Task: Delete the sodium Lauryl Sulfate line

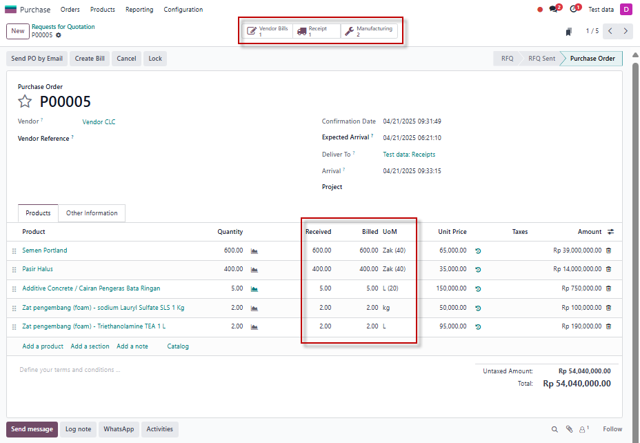Action: click(x=608, y=308)
